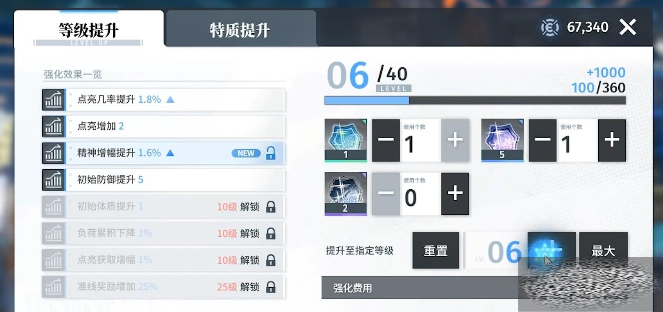
Task: Select the 点亮增加 2 effect row
Action: pos(164,126)
